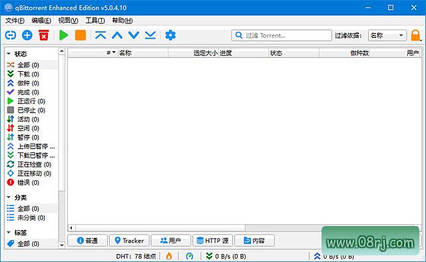
Task: Sort by the 做种数 column header
Action: (x=344, y=53)
